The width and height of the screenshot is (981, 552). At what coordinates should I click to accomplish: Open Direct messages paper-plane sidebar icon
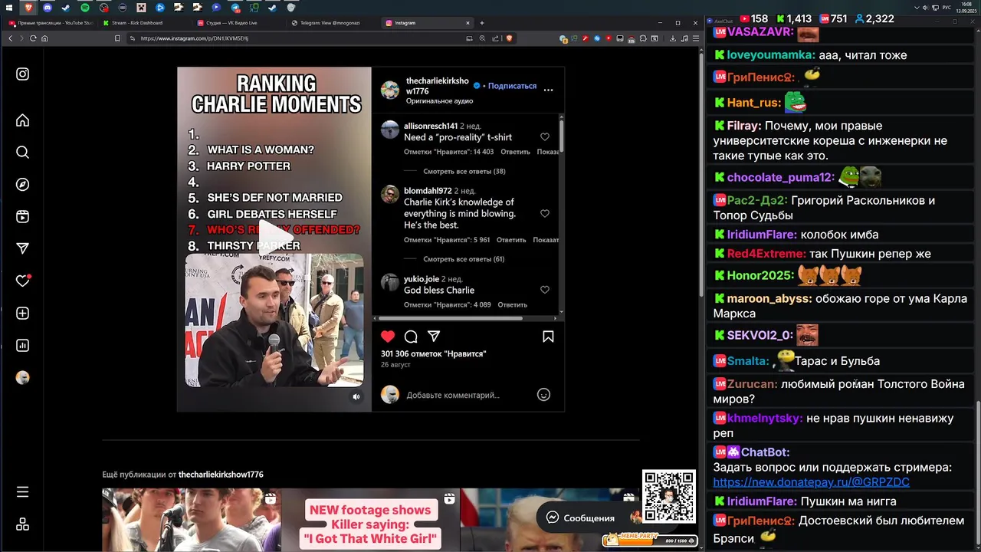click(x=22, y=248)
